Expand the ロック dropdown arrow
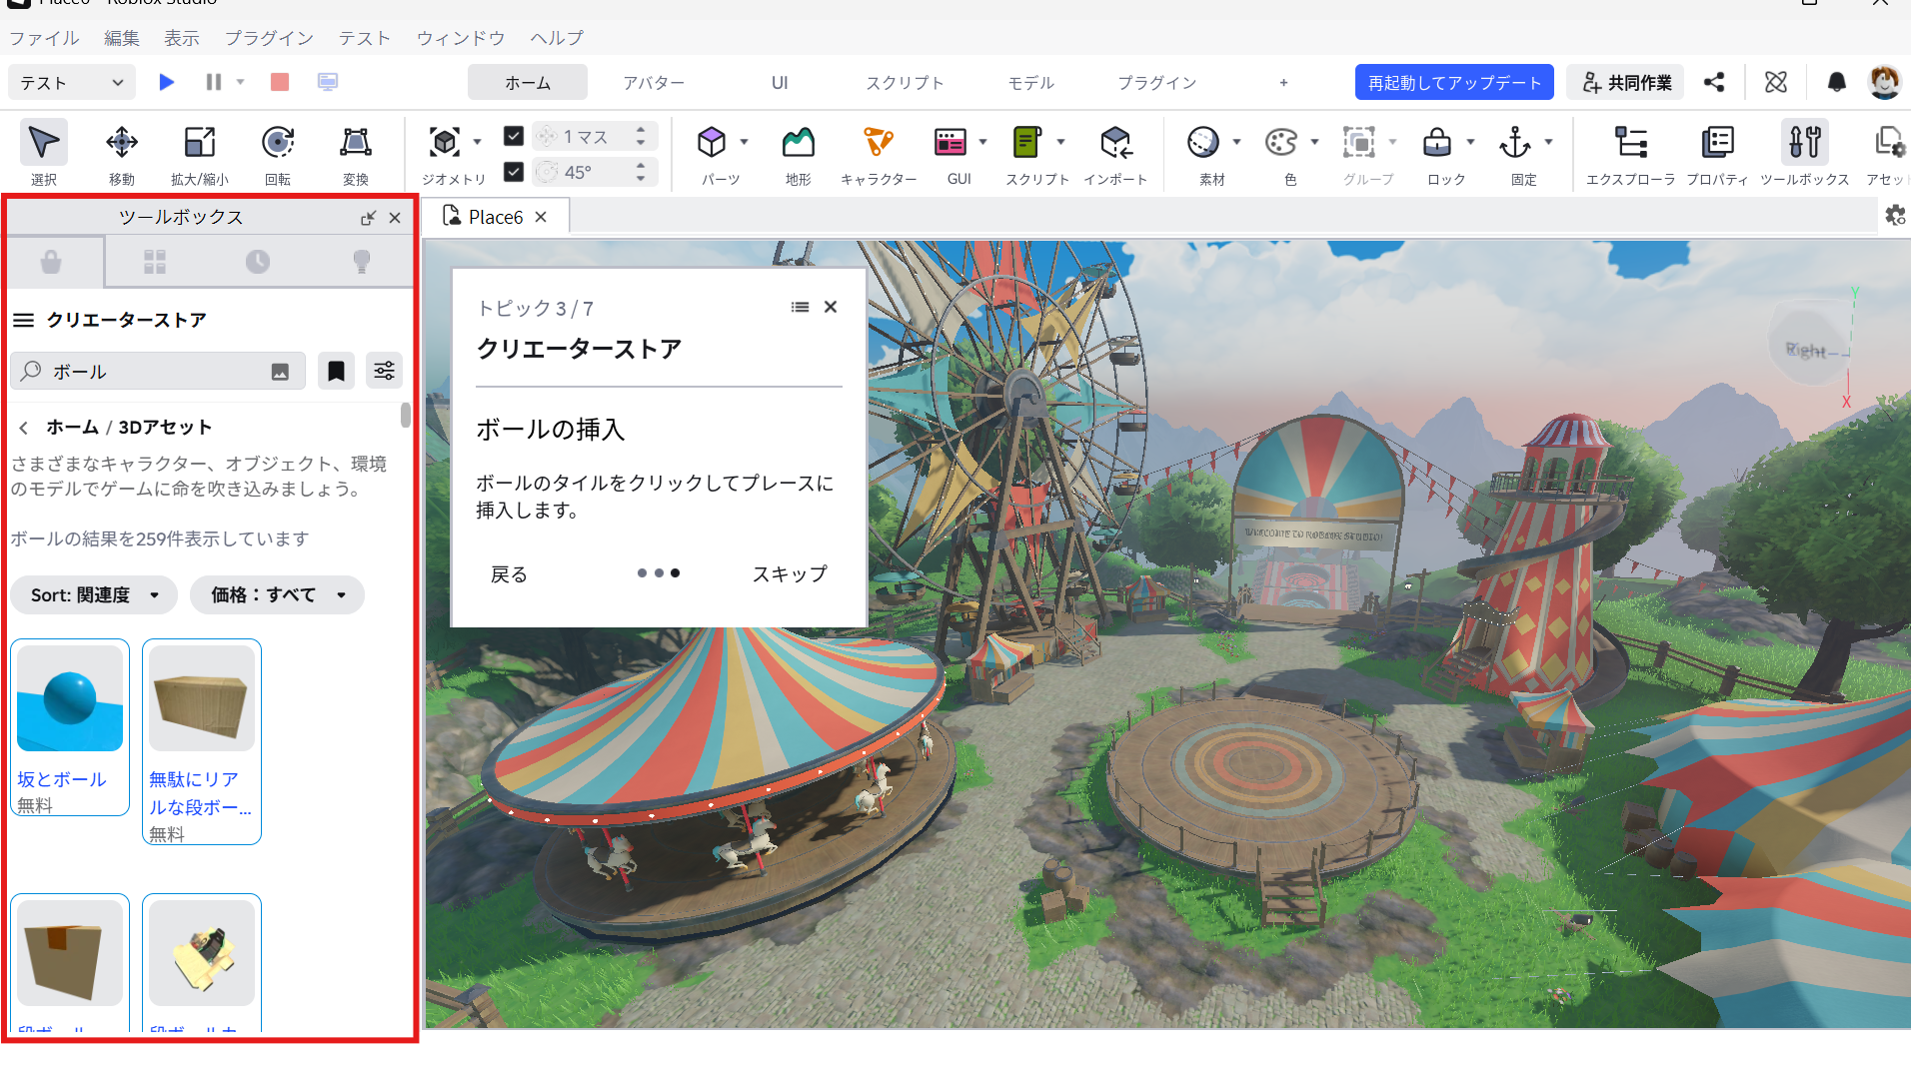 (1470, 142)
